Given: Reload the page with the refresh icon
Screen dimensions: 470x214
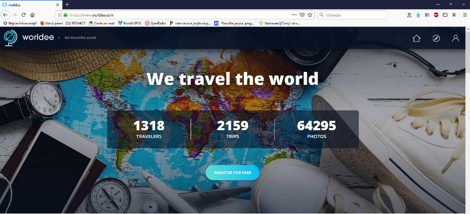Looking at the screenshot, I should [x=23, y=15].
